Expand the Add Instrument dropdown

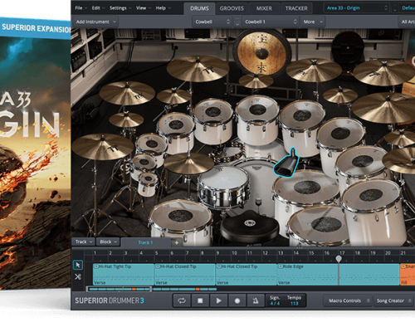[x=95, y=22]
